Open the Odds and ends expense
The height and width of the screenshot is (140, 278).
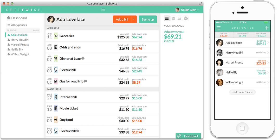pyautogui.click(x=102, y=47)
